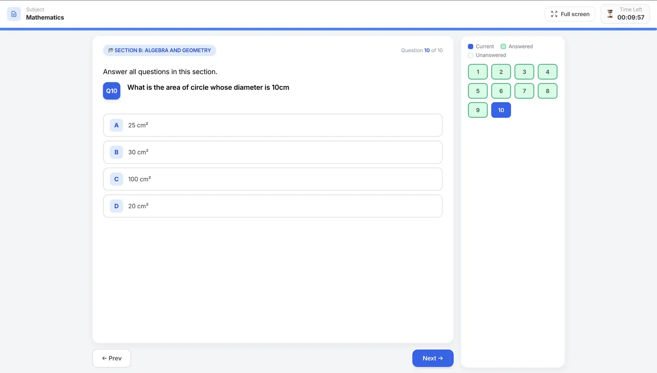This screenshot has height=373, width=657.
Task: Go to question 8
Action: tap(547, 91)
